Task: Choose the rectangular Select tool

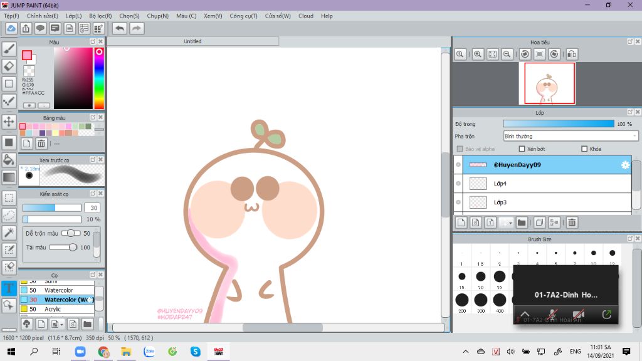Action: 9,198
